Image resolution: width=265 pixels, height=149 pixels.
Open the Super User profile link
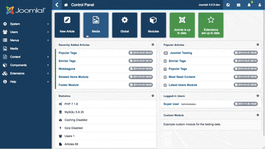(x=171, y=104)
